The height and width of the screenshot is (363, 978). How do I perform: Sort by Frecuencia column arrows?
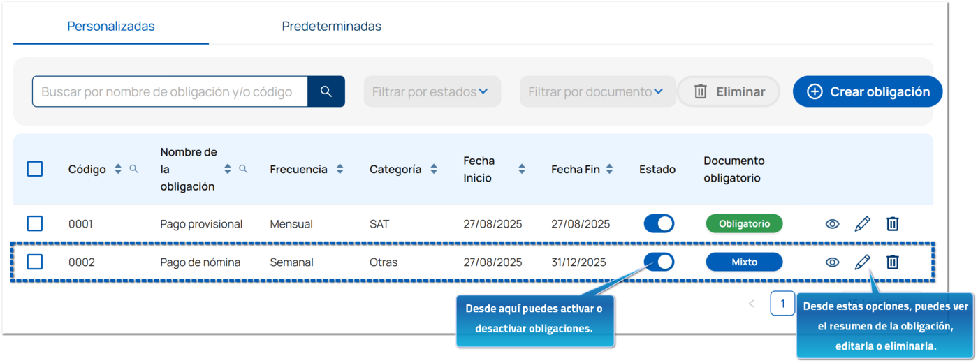pos(340,169)
